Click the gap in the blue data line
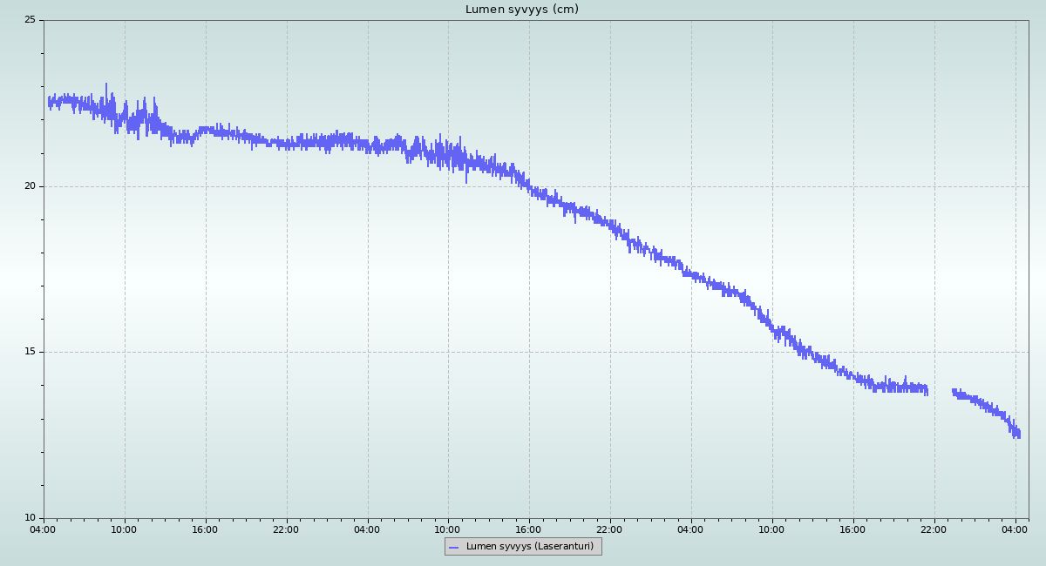 940,391
